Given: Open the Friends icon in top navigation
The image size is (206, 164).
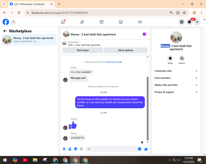Looking at the screenshot, I should point(82,22).
